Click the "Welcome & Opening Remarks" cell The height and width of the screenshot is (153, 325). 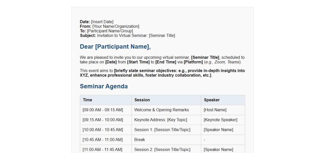(x=161, y=110)
